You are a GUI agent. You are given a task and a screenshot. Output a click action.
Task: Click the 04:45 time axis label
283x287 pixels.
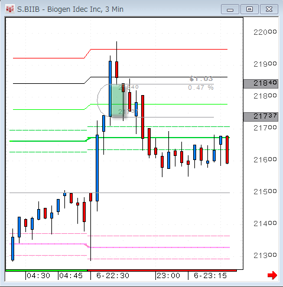71,276
